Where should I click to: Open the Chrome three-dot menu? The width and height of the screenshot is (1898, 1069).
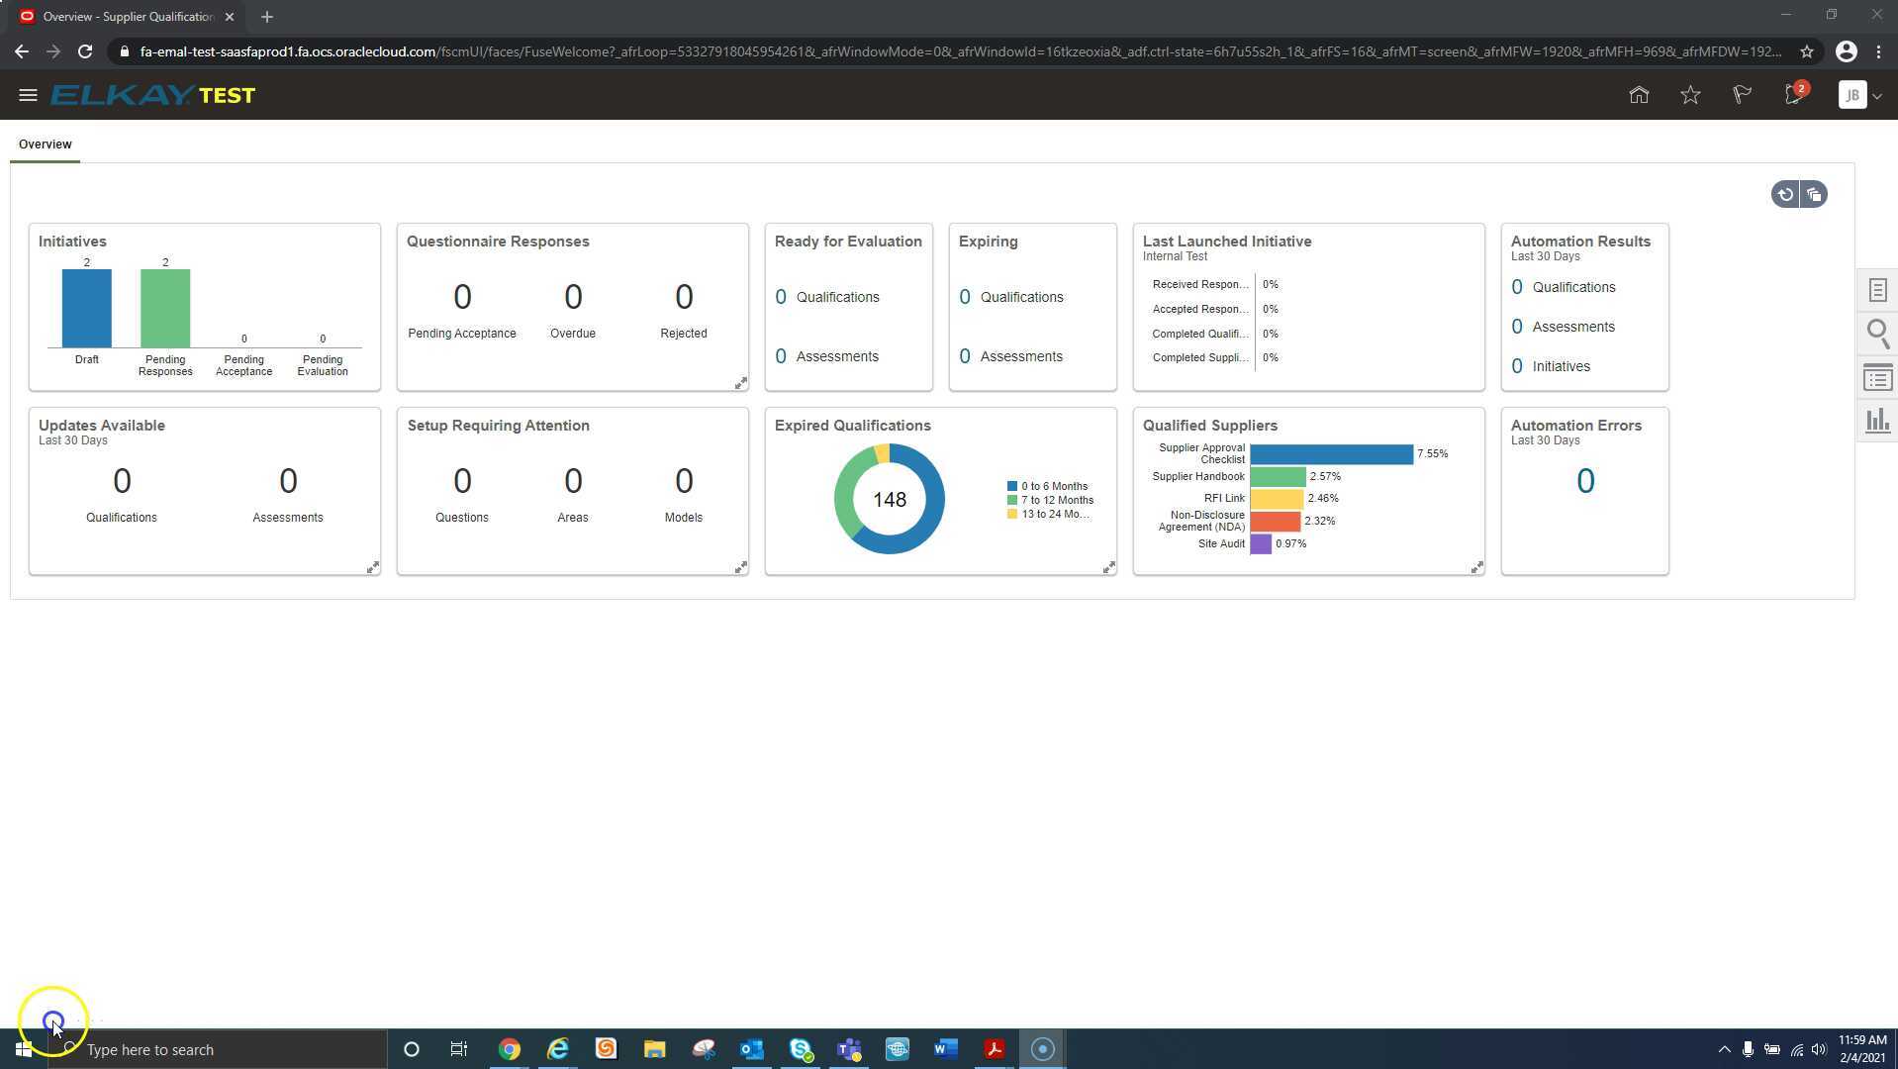(x=1878, y=51)
